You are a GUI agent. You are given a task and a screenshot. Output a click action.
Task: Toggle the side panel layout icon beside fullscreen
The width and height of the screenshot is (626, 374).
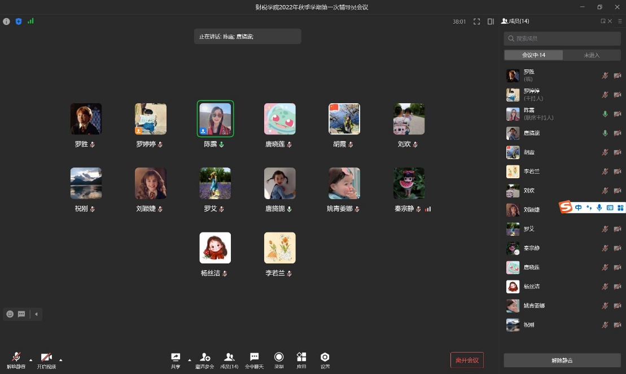(x=491, y=21)
